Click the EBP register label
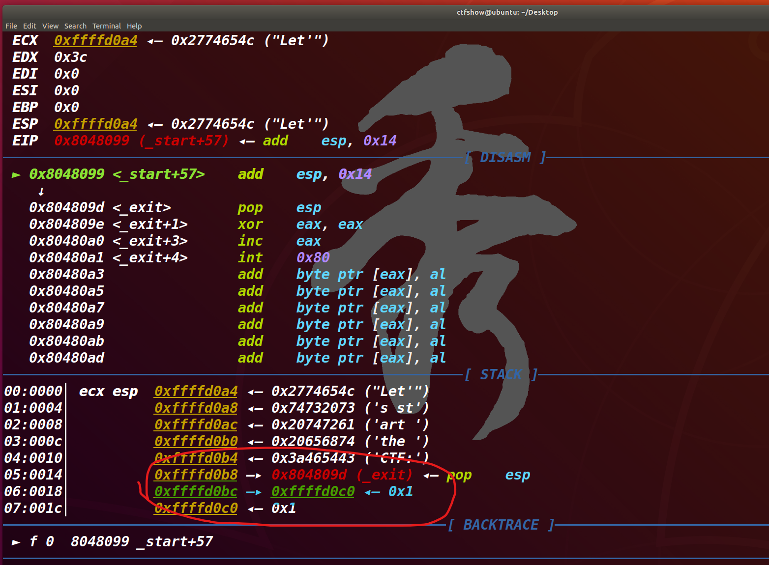Image resolution: width=769 pixels, height=565 pixels. [25, 107]
